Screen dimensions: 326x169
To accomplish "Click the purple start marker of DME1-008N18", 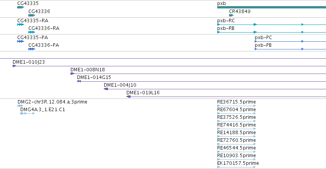I will 72,74.
